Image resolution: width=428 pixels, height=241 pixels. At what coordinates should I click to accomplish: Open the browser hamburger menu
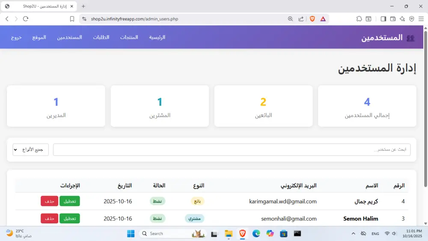[x=421, y=19]
